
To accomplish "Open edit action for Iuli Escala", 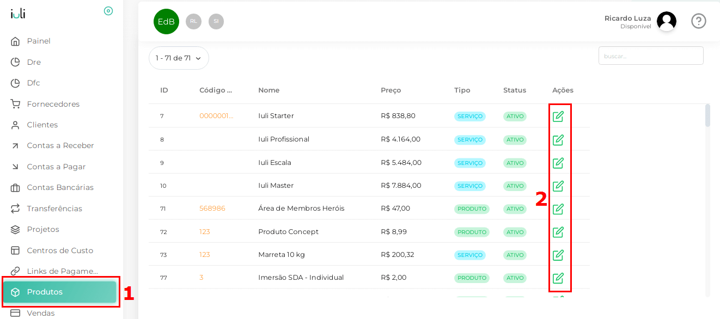I will point(558,163).
